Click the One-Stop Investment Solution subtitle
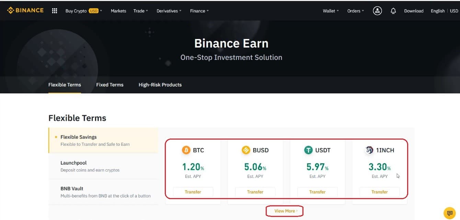Image resolution: width=460 pixels, height=220 pixels. 231,57
